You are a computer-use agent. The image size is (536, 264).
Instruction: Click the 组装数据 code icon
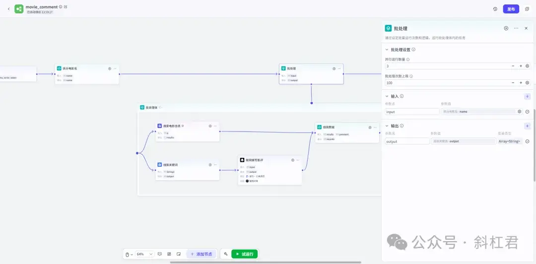point(319,127)
